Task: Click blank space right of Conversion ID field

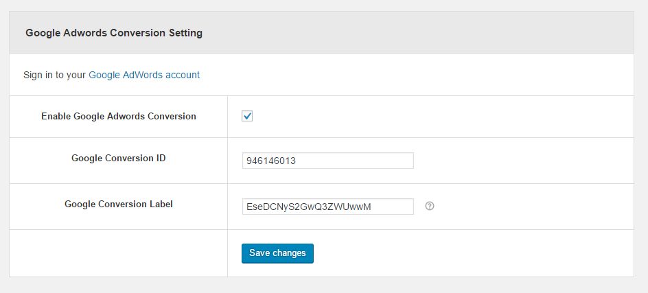Action: tap(522, 161)
